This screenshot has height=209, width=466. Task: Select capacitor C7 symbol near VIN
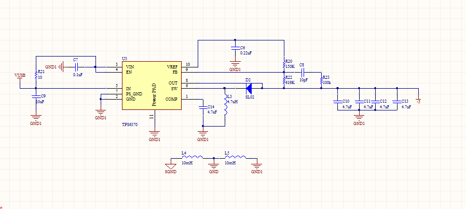point(76,67)
